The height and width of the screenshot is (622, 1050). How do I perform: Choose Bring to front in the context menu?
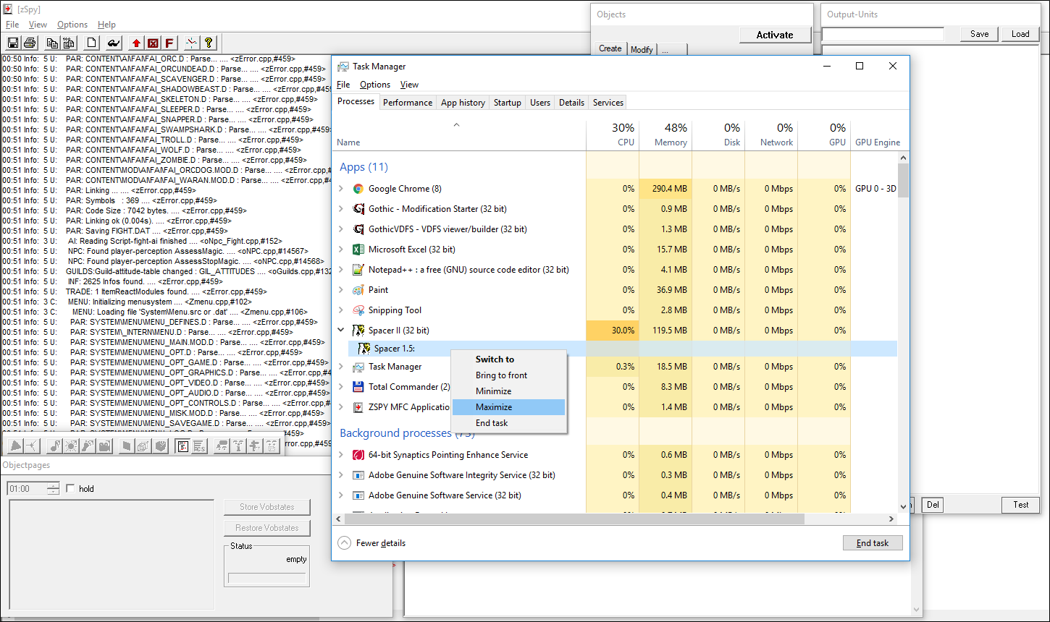coord(508,375)
